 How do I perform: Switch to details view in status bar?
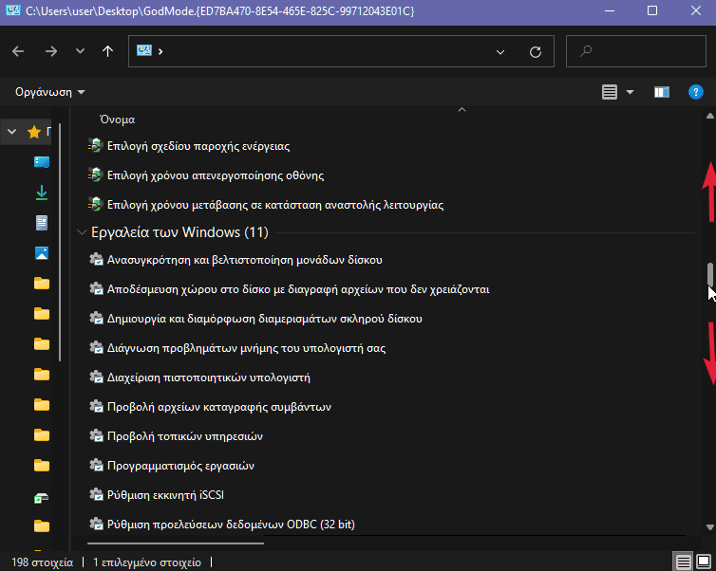[683, 562]
